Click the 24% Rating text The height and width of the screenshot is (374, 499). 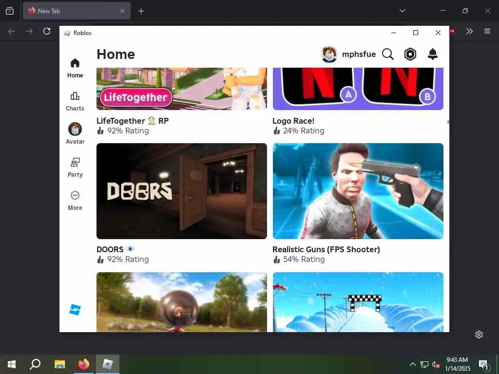pos(304,131)
